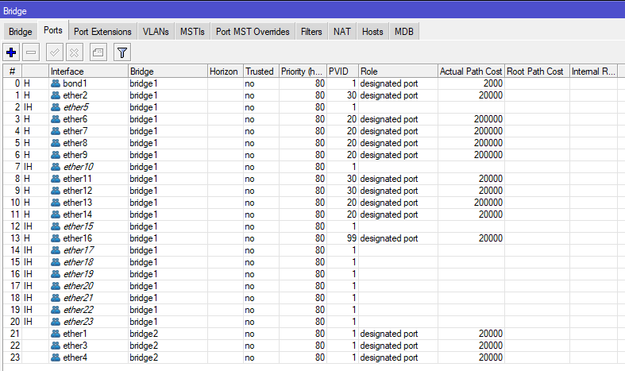Click the ether10 interface icon
Image resolution: width=625 pixels, height=371 pixels.
(56, 167)
